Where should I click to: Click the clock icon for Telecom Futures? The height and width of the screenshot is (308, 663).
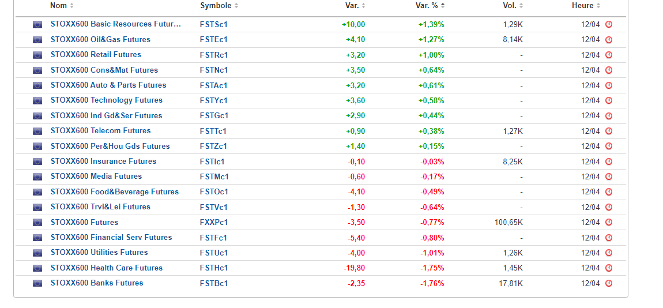(609, 131)
